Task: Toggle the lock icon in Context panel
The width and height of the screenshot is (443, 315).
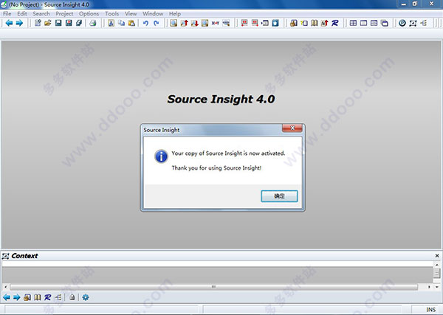Action: click(72, 297)
